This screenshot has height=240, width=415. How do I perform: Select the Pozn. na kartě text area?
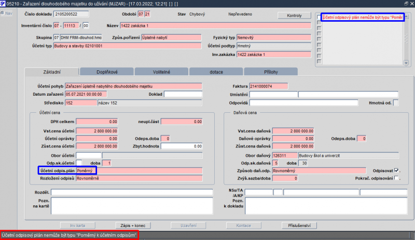point(131,205)
